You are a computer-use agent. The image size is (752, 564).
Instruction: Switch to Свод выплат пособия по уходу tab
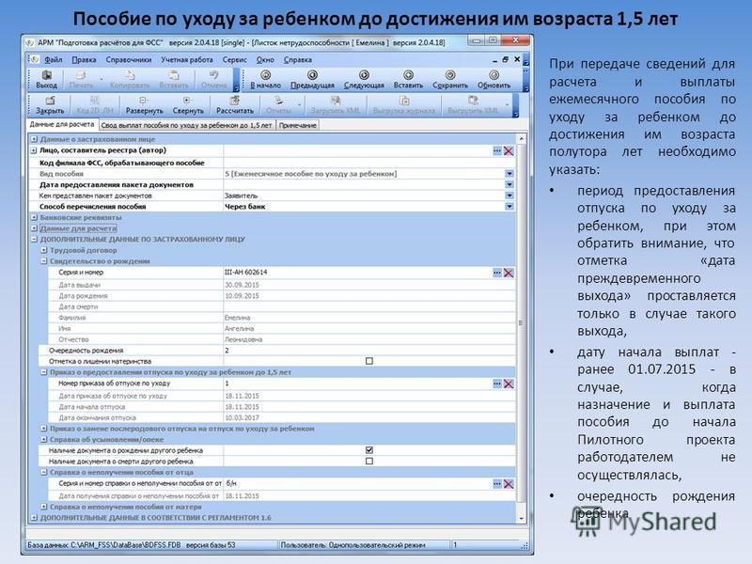coord(186,125)
